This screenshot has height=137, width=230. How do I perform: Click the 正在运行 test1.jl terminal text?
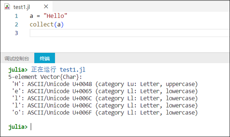click(x=58, y=69)
